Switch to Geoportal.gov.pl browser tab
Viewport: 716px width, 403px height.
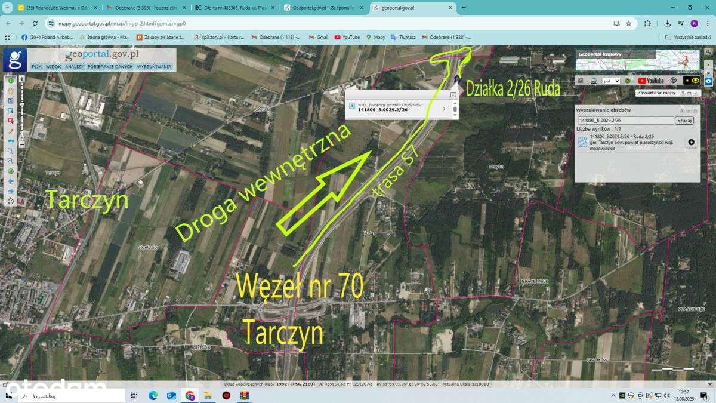(x=324, y=7)
